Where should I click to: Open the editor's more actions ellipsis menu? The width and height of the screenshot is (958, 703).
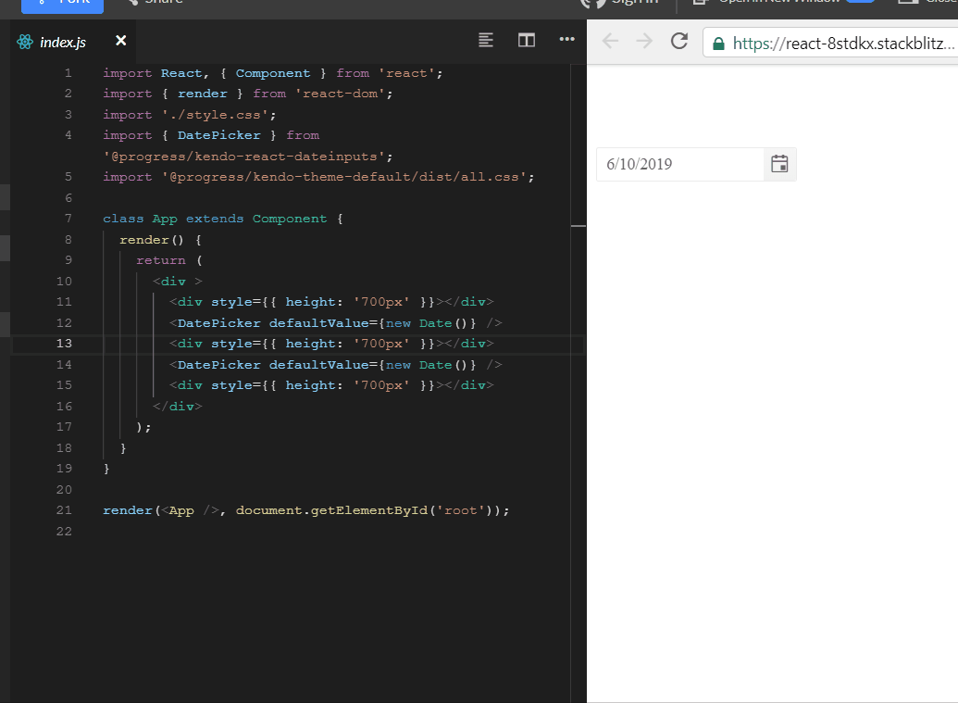(567, 39)
